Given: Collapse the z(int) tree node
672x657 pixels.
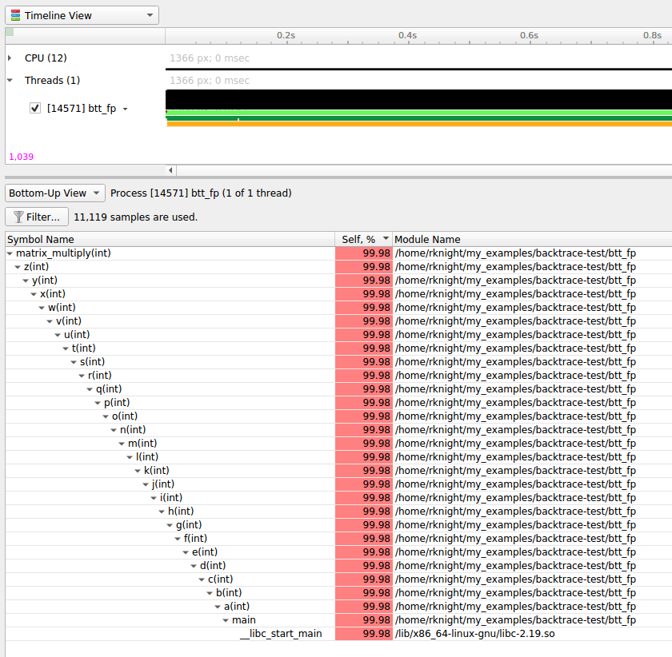Looking at the screenshot, I should click(18, 266).
